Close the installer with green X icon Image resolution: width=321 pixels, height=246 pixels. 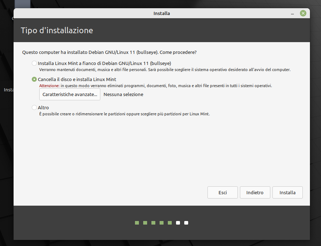point(303,13)
